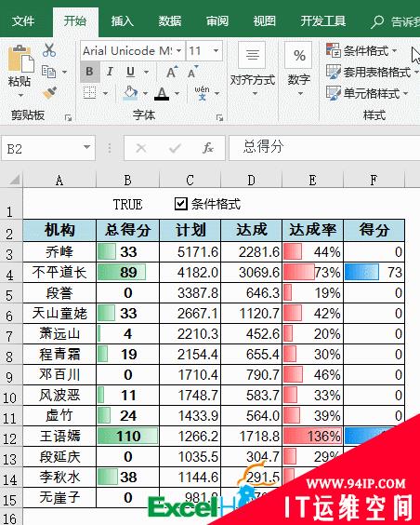420x525 pixels.
Task: Click the formula bar showing 总得分
Action: click(324, 148)
